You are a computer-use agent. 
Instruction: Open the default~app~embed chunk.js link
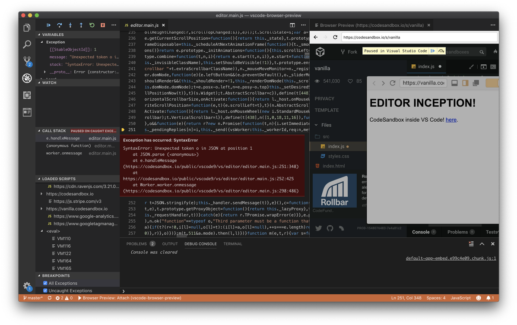pos(451,259)
